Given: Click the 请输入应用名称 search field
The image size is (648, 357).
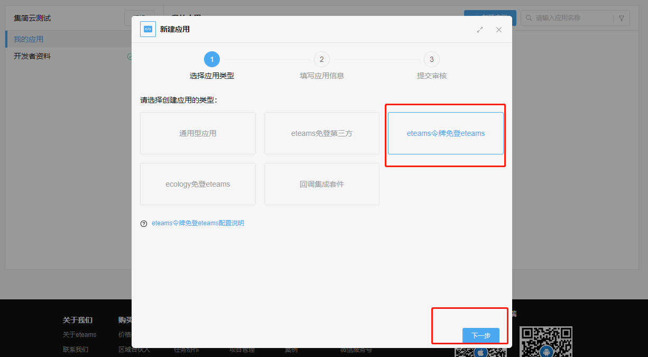Looking at the screenshot, I should [x=572, y=18].
